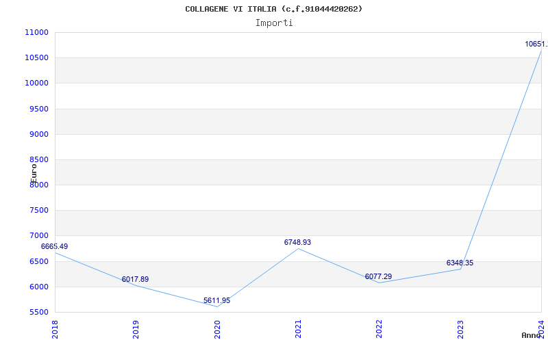Select the 5500 y-axis tick label
The width and height of the screenshot is (548, 342).
[38, 313]
